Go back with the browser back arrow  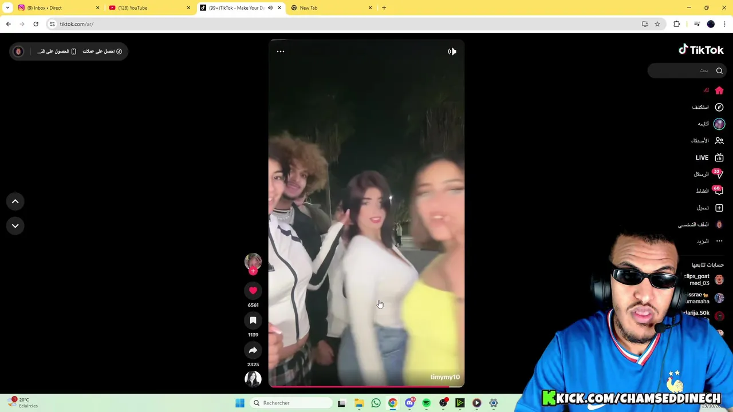click(x=8, y=24)
